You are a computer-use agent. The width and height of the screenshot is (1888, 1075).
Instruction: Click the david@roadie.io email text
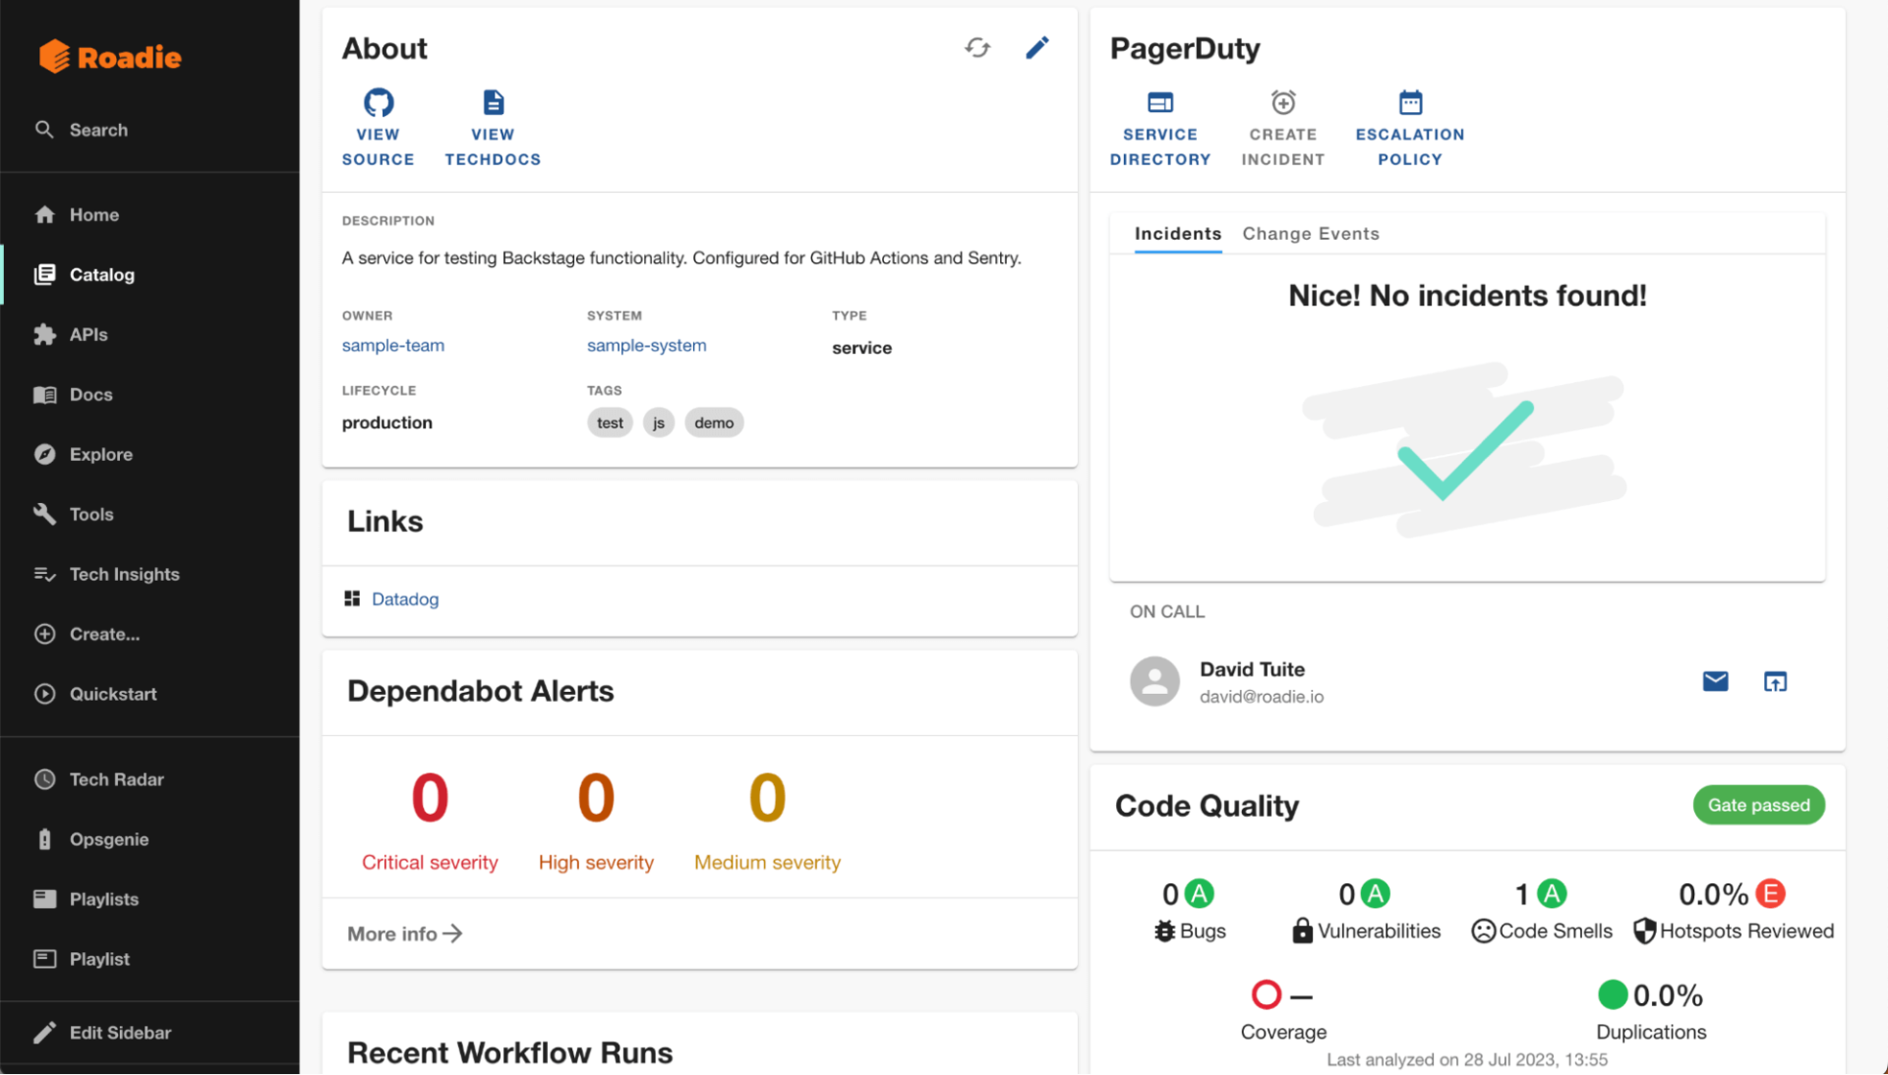(1262, 697)
